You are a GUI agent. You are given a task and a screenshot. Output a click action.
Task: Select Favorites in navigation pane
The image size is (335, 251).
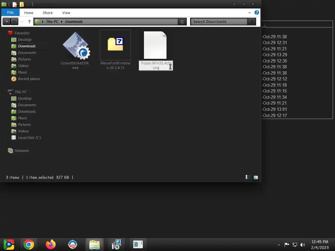pos(22,33)
